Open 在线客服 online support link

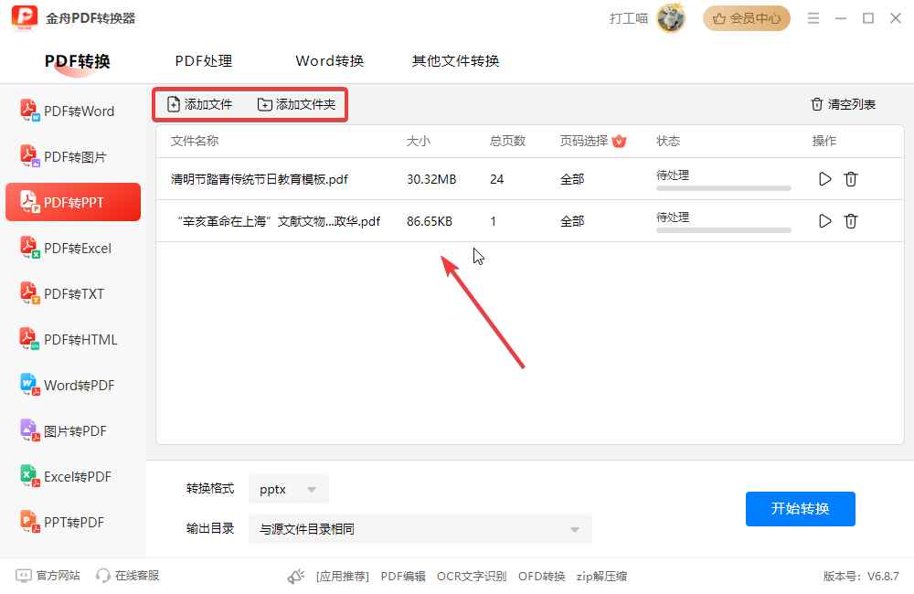pyautogui.click(x=128, y=576)
